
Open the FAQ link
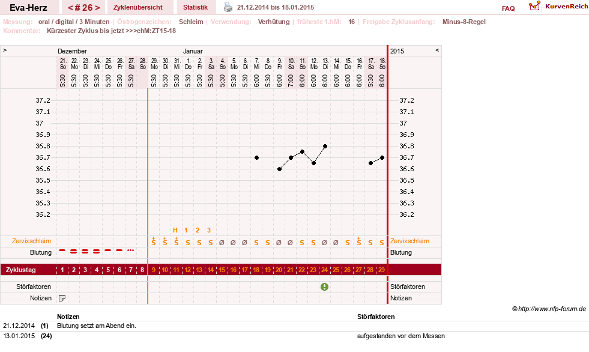click(x=508, y=8)
